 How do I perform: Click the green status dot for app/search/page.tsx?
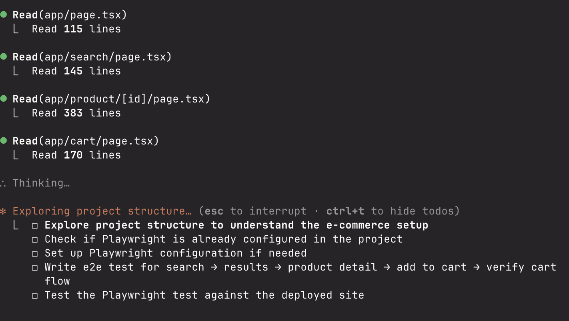click(x=4, y=56)
